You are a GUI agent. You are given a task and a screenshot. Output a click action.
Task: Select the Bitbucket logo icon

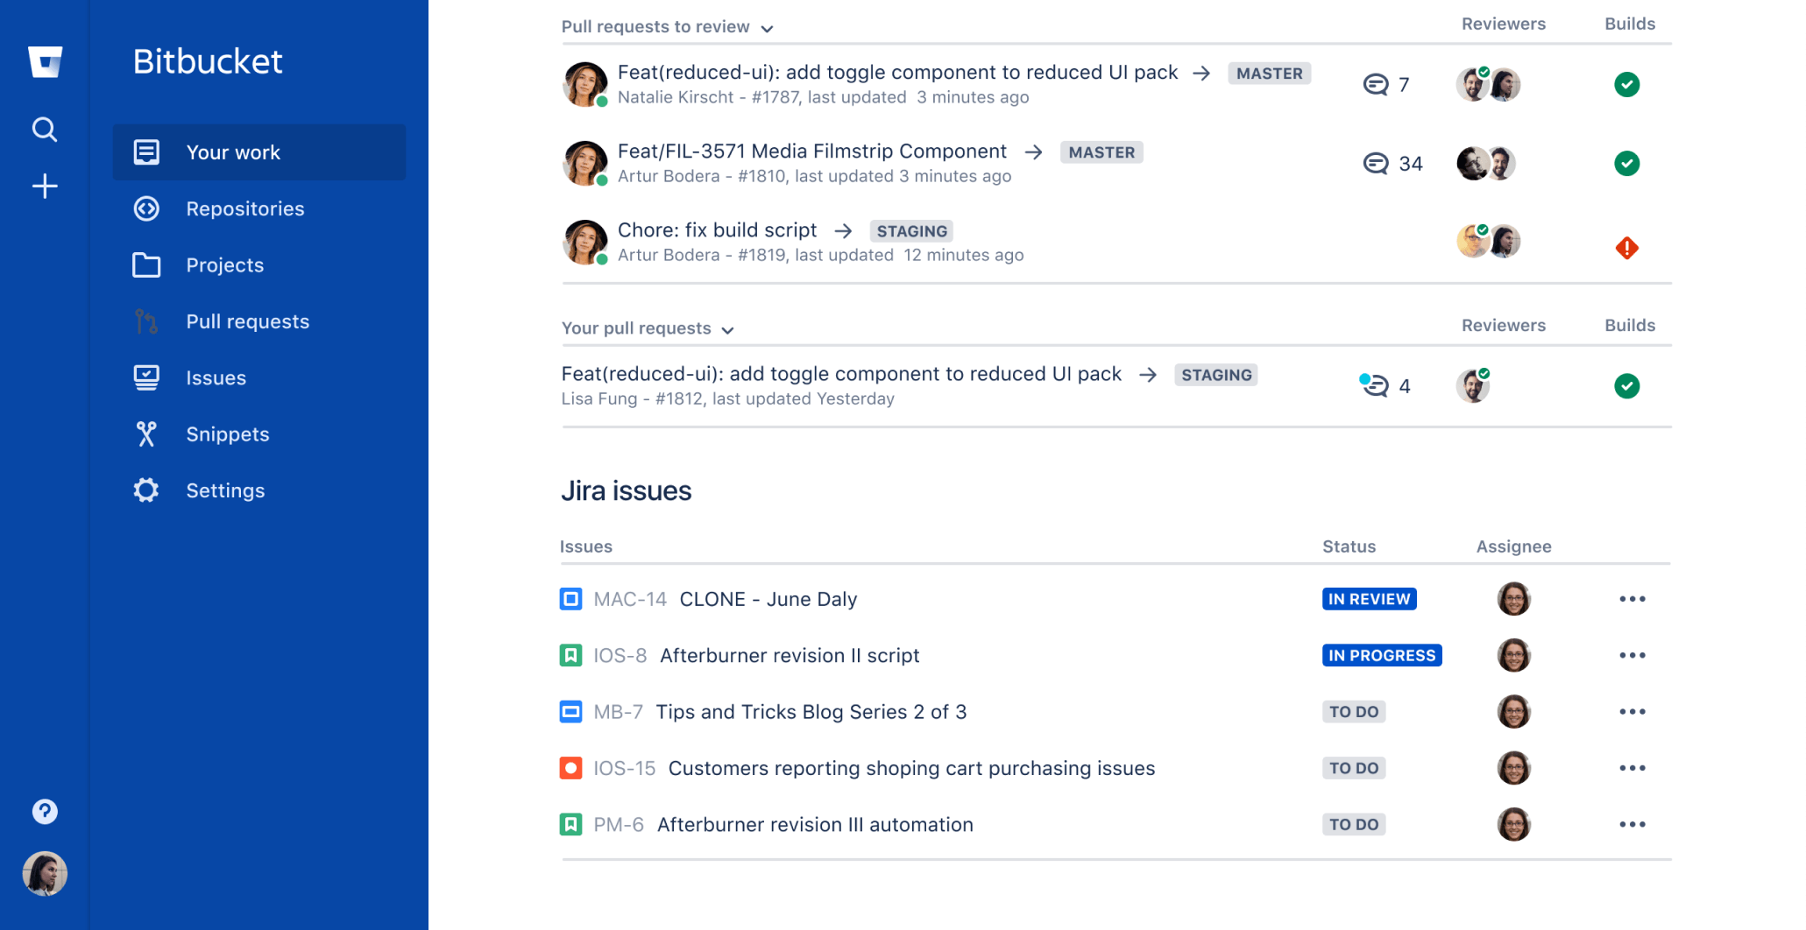[x=45, y=61]
